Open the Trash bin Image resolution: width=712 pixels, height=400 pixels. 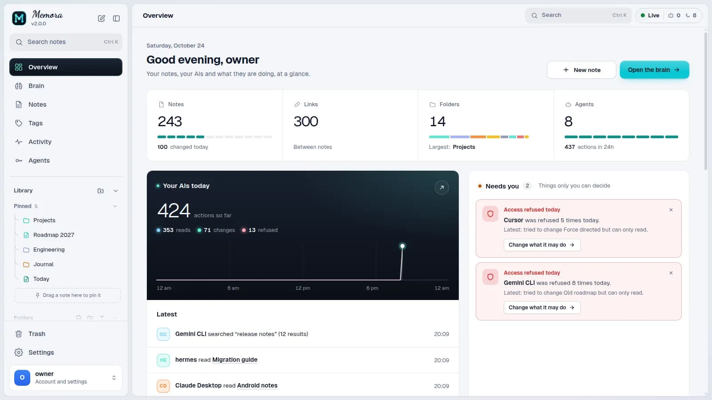pos(66,334)
